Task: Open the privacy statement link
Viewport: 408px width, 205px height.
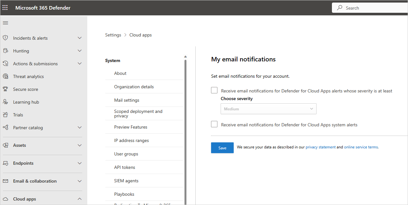Action: point(320,147)
